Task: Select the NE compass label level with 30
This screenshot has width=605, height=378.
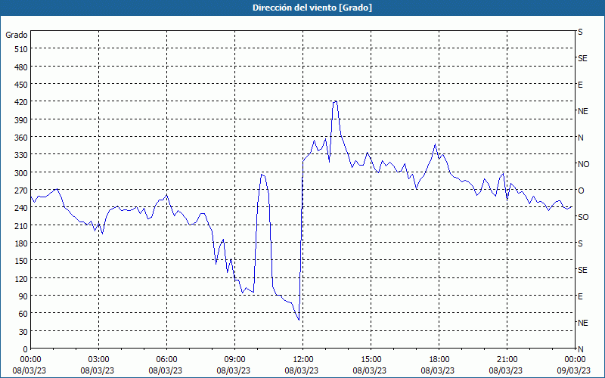Action: 582,323
